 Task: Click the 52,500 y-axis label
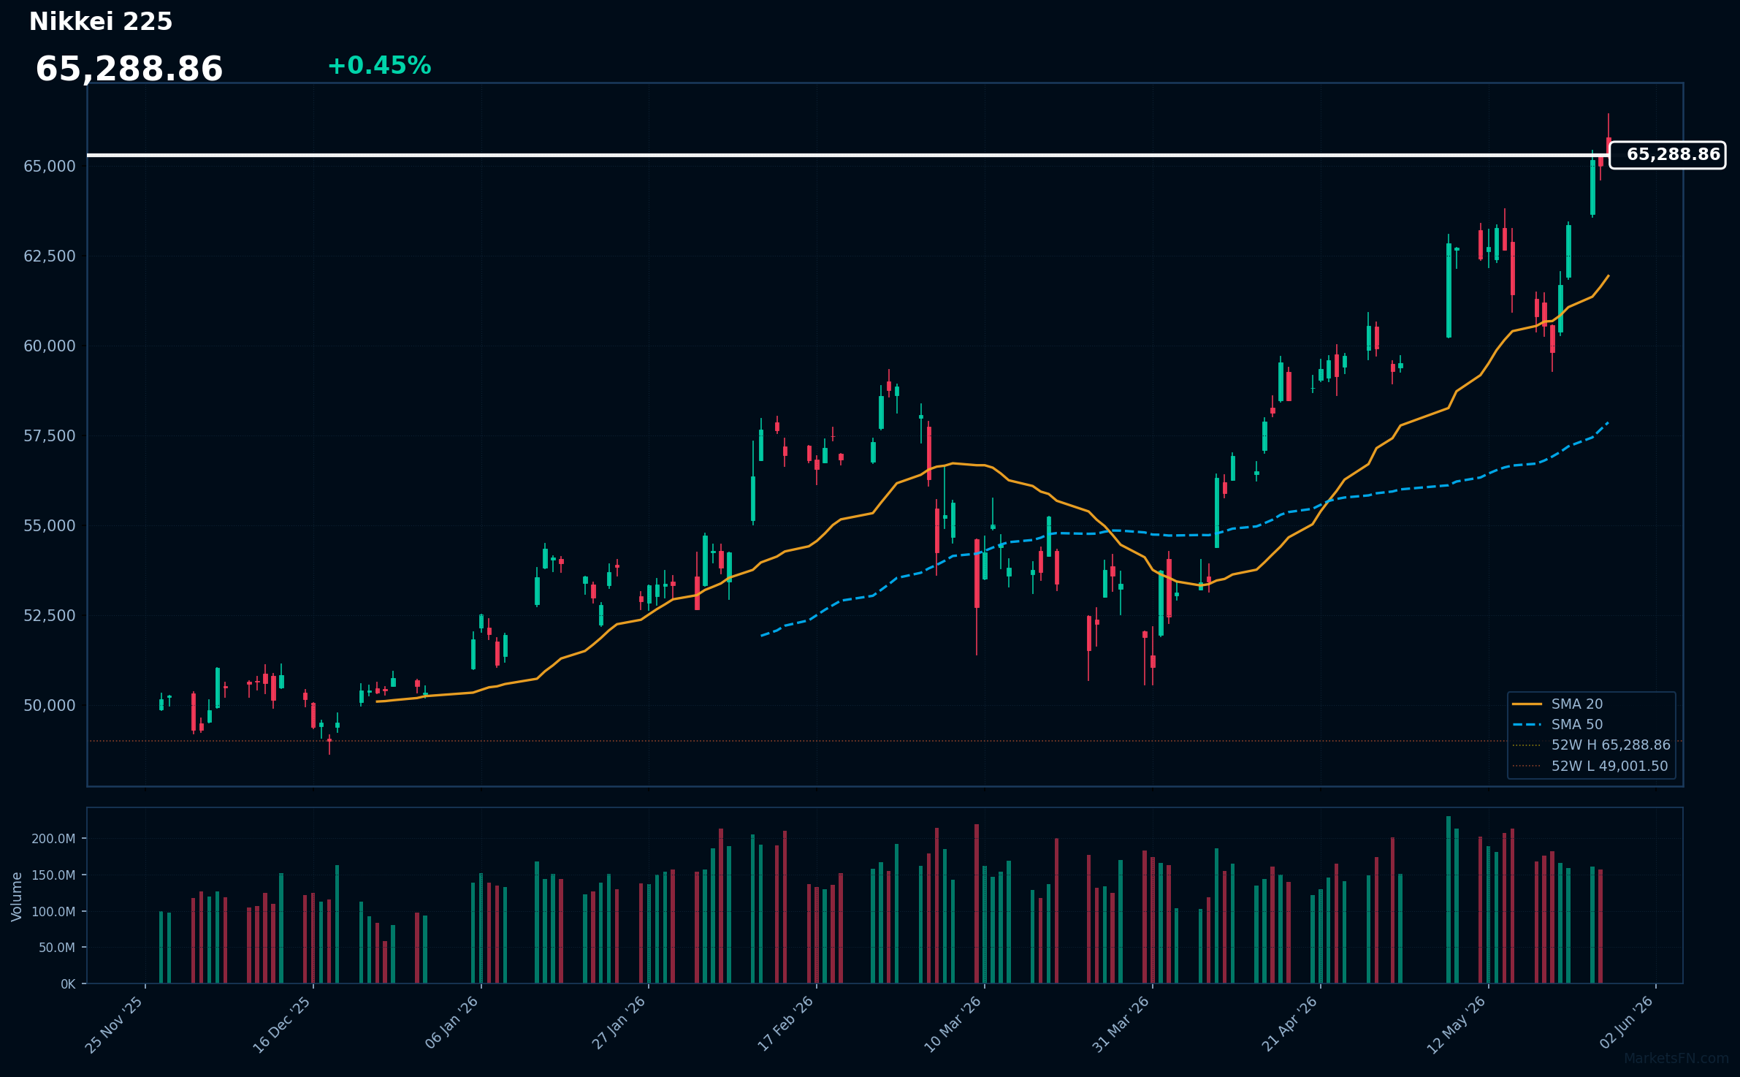click(50, 616)
